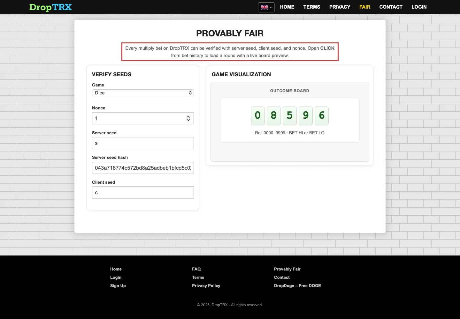The width and height of the screenshot is (460, 319).
Task: Click into the Client seed field
Action: coord(143,193)
